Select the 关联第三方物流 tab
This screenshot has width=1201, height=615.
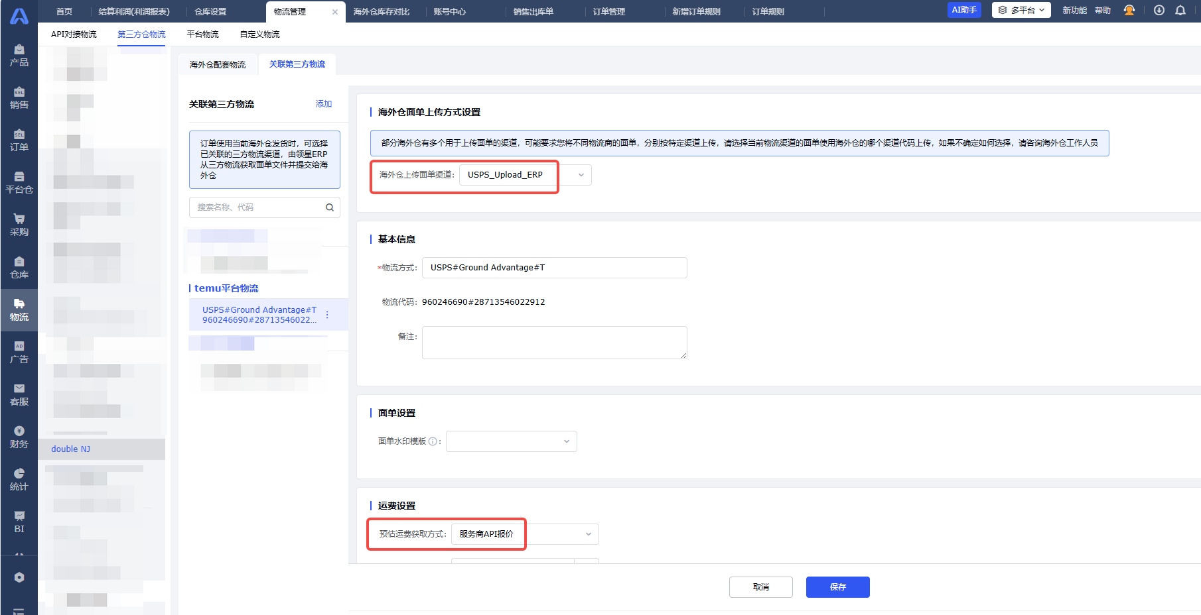[x=297, y=64]
